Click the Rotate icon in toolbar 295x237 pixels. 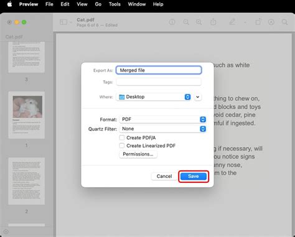pyautogui.click(x=258, y=22)
